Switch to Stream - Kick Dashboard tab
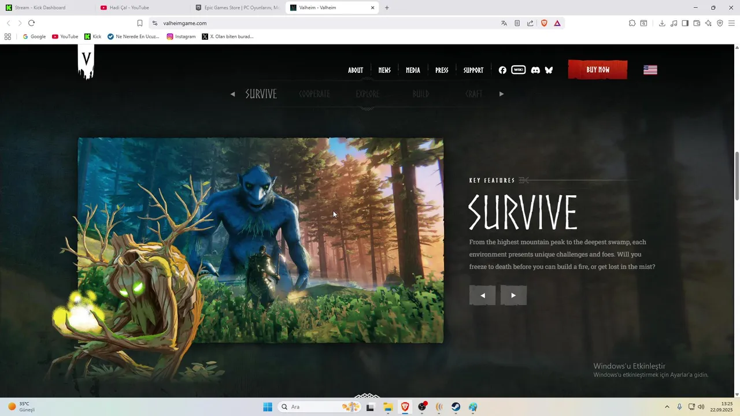 47,8
